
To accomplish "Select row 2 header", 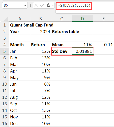I will 5,32.
